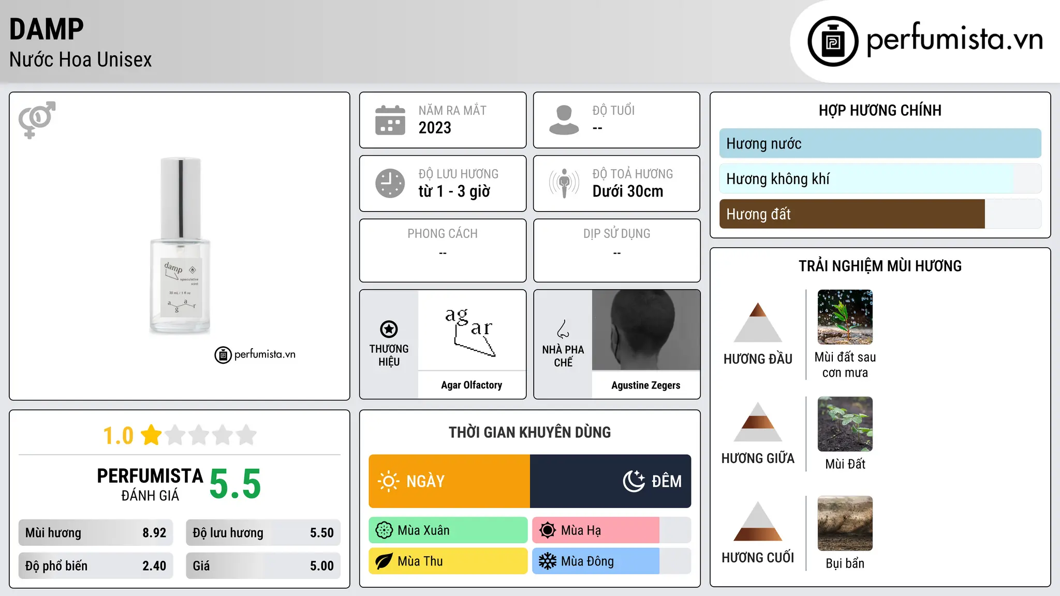The width and height of the screenshot is (1060, 596).
Task: Click the Phong Cách style card
Action: [443, 250]
